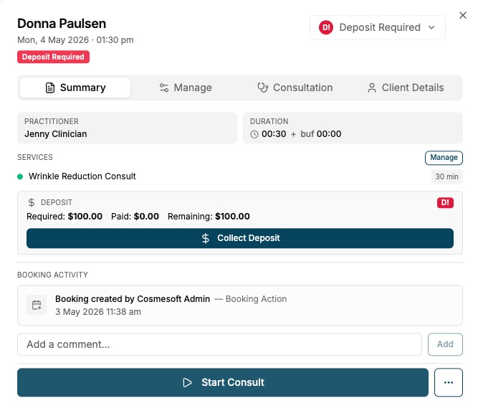Viewport: 478px width, 416px height.
Task: Click the practitioner name Jenny Clinician
Action: 56,134
